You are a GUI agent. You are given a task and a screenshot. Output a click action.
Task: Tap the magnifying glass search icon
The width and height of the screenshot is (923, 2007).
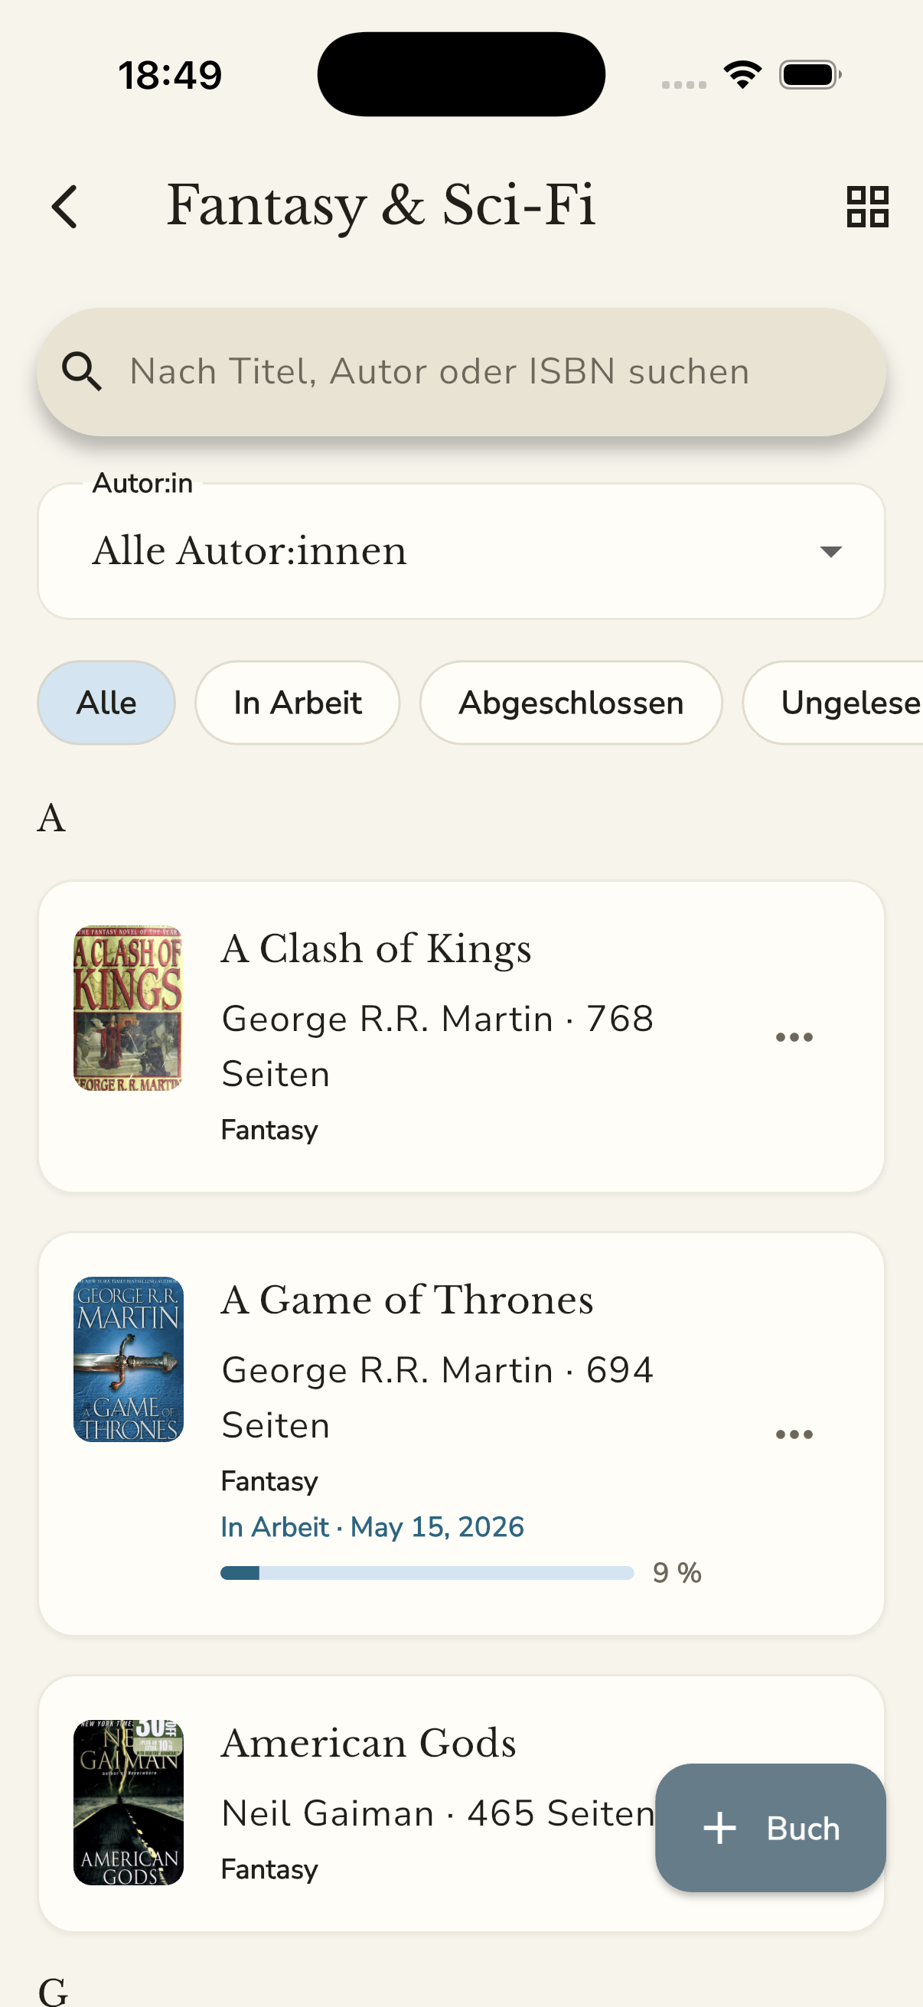point(82,372)
